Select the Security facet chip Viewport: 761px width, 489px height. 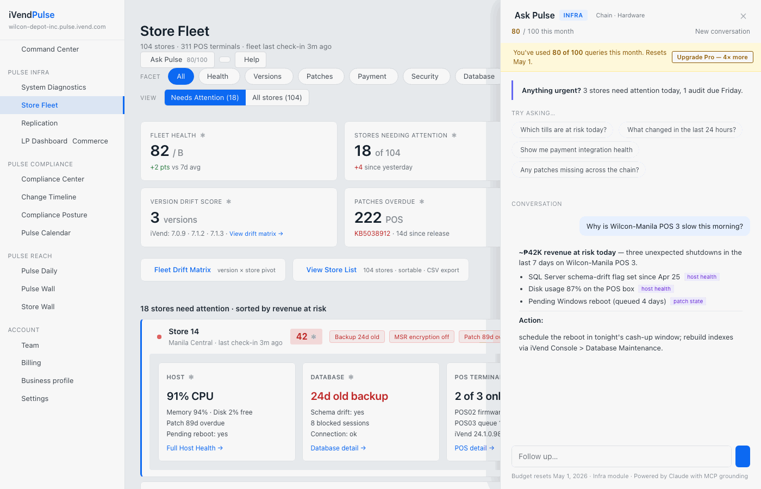pyautogui.click(x=425, y=77)
